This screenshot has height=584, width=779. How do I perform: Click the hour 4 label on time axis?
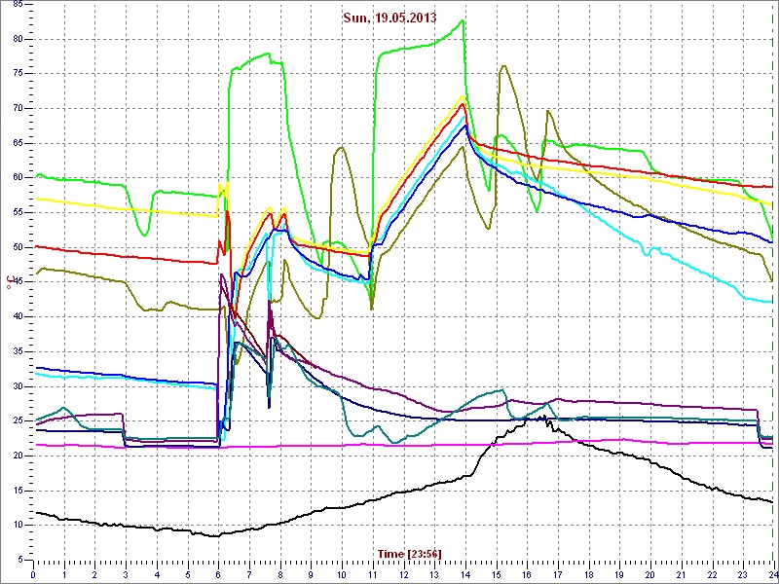click(x=157, y=574)
